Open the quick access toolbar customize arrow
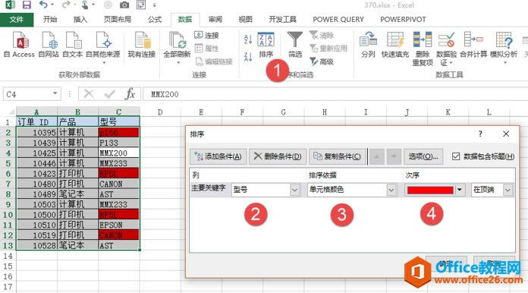 [x=155, y=5]
